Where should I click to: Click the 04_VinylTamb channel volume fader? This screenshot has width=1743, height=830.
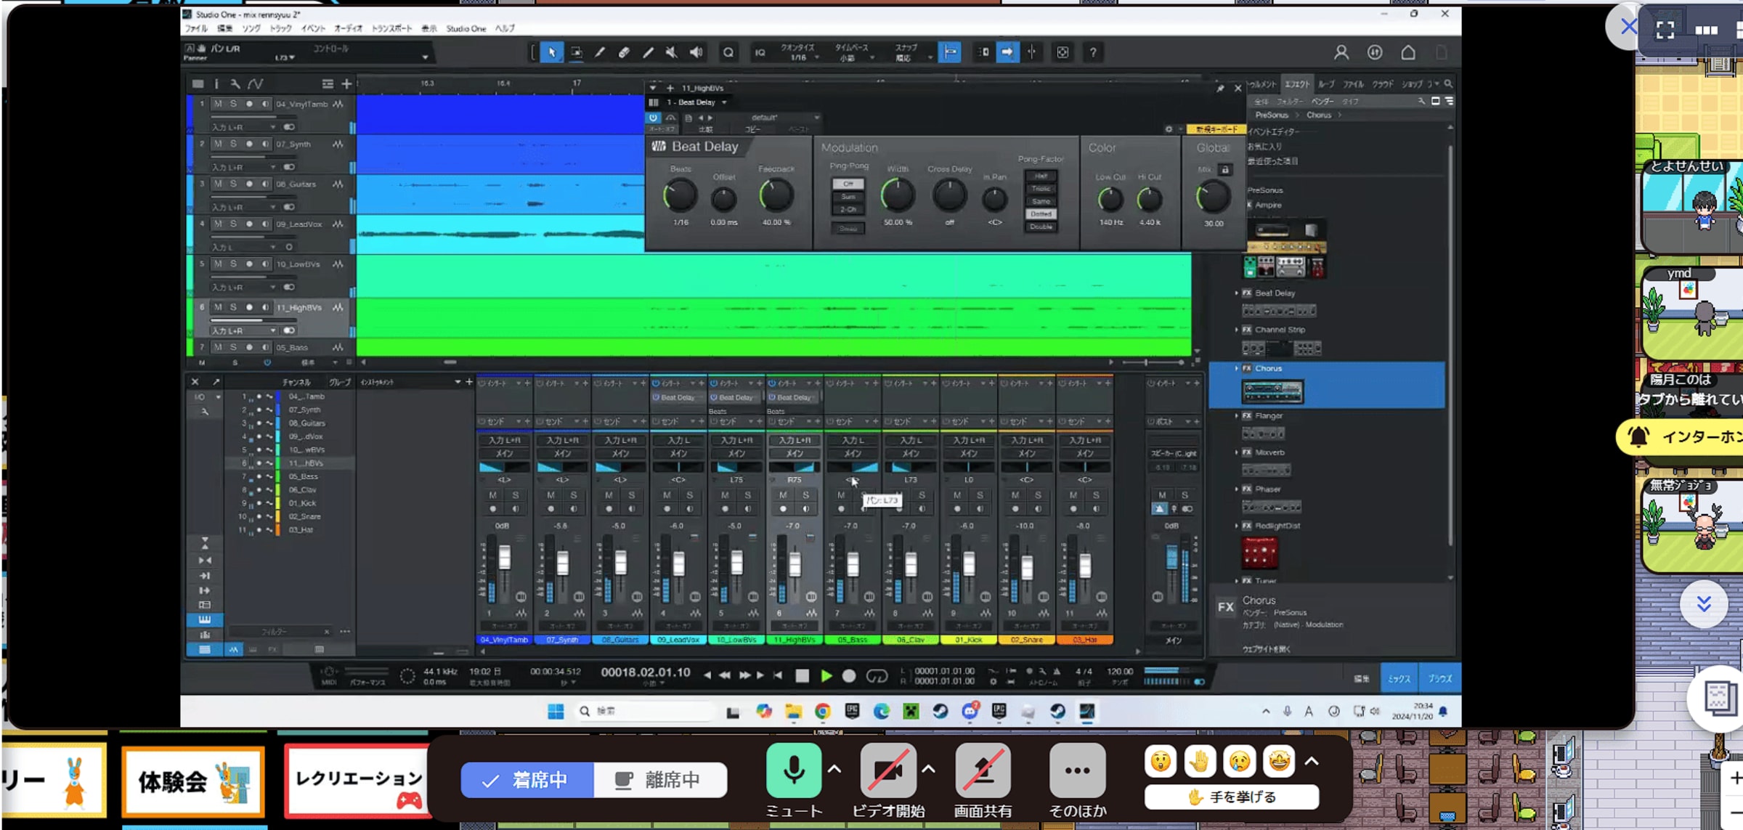[504, 558]
